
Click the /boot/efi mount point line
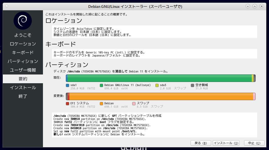click(x=95, y=131)
